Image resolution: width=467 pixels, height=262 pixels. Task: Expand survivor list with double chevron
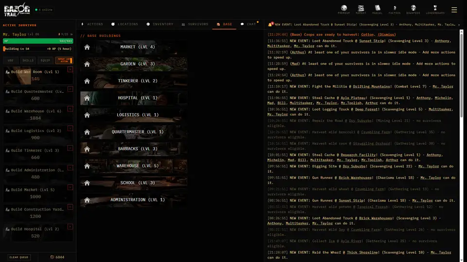coord(72,34)
